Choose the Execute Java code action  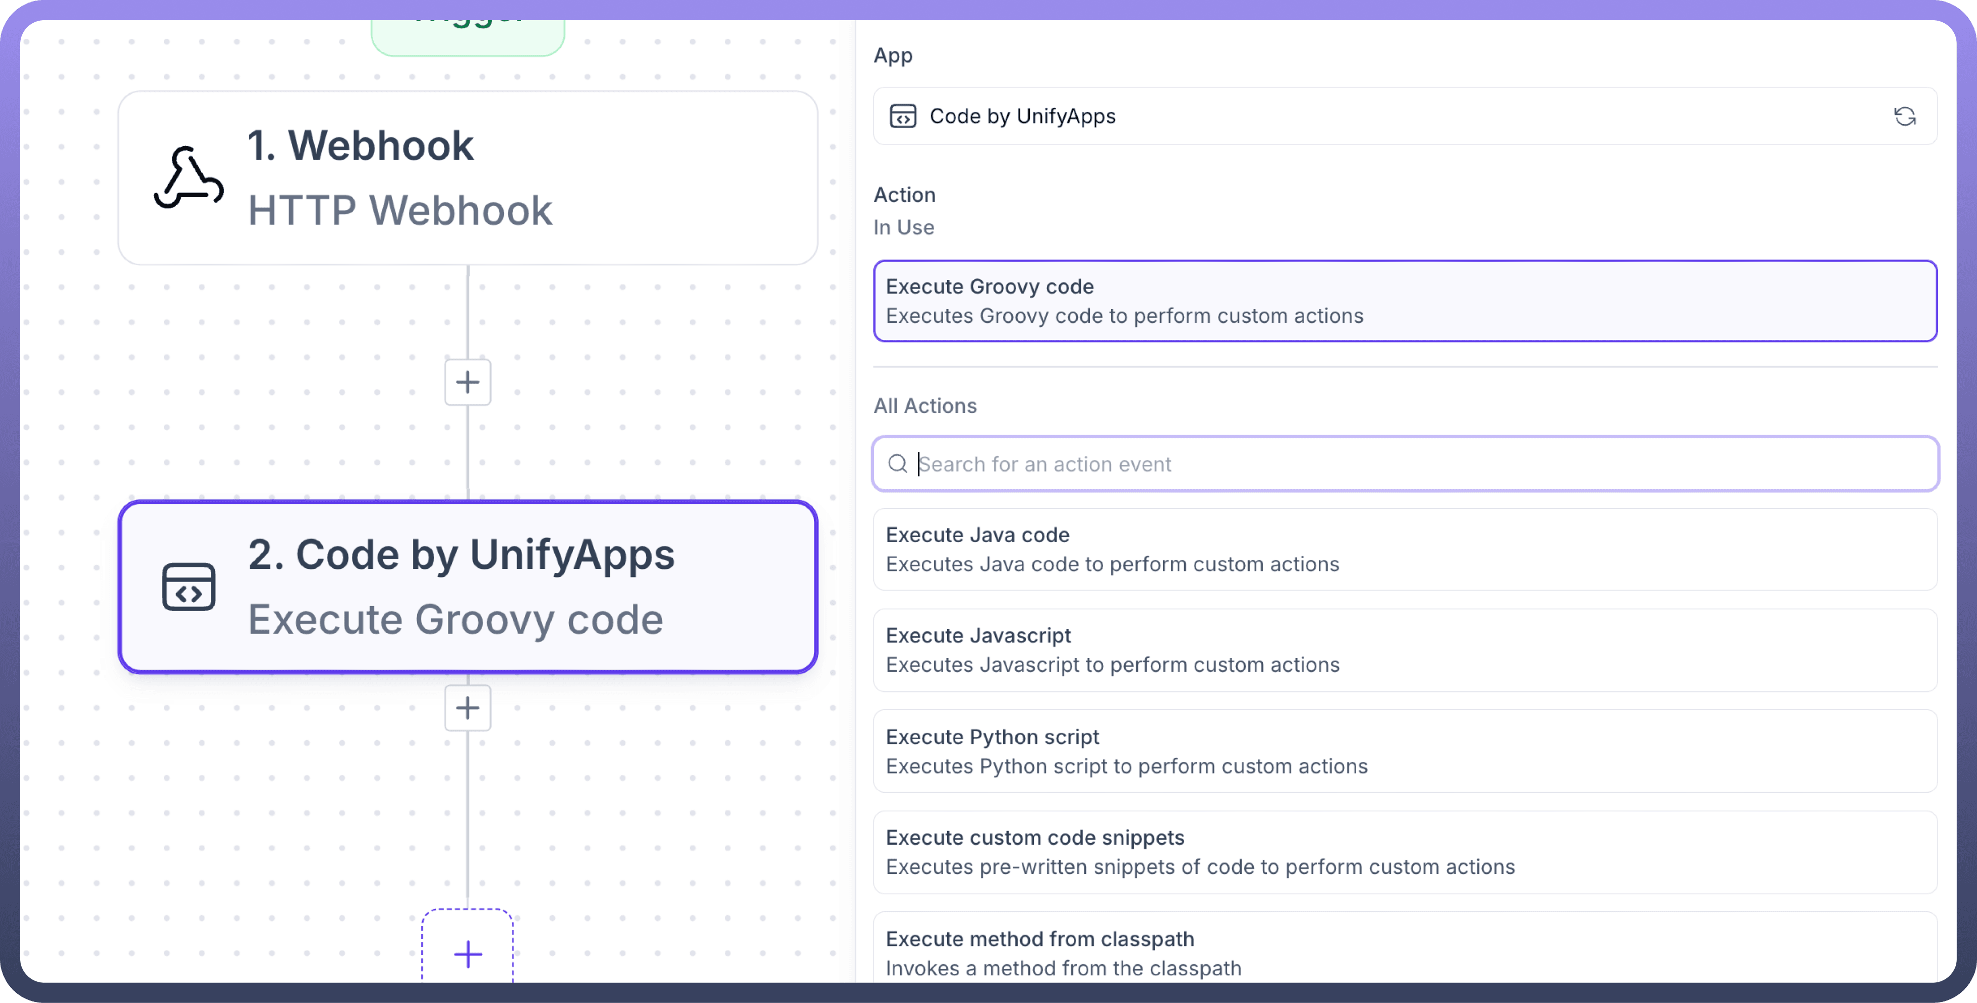pos(1405,550)
